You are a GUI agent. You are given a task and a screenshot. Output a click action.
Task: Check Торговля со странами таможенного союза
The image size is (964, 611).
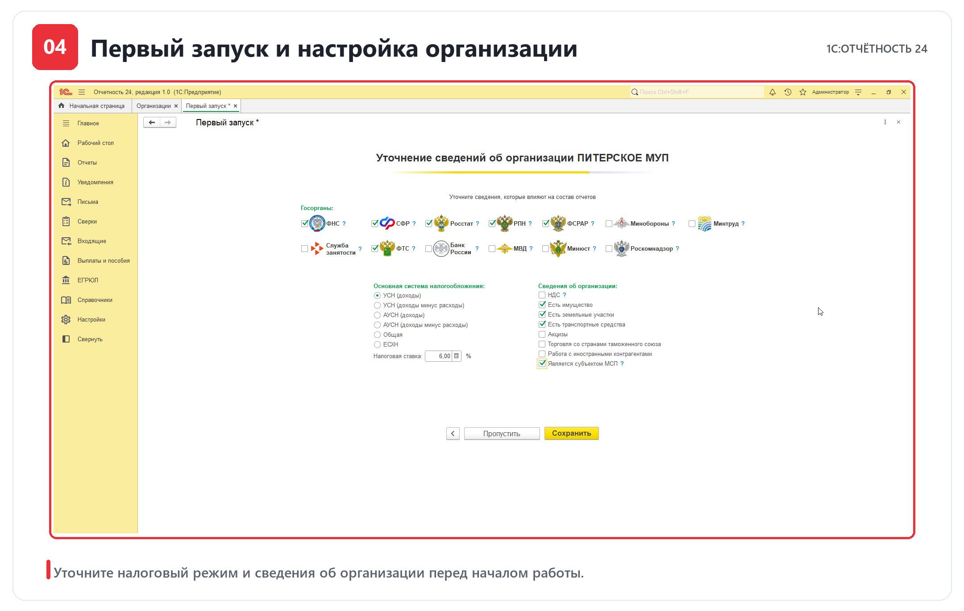click(542, 344)
